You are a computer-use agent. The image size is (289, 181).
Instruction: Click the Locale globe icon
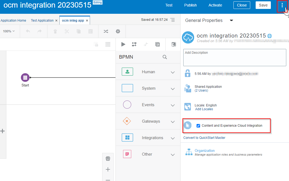188,107
